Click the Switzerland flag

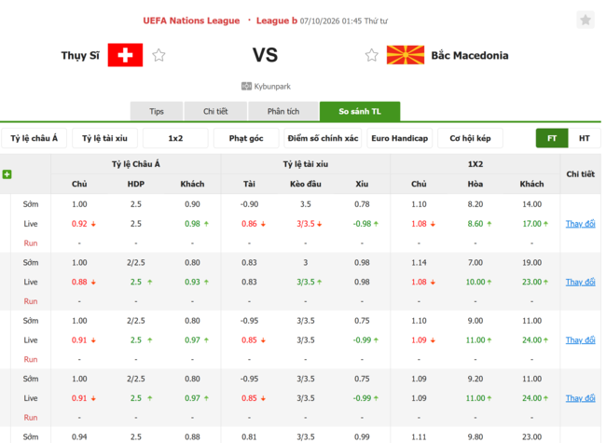pos(125,55)
